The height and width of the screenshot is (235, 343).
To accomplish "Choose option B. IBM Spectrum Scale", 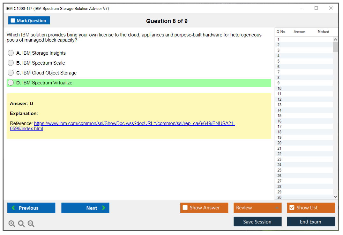I will coord(11,63).
